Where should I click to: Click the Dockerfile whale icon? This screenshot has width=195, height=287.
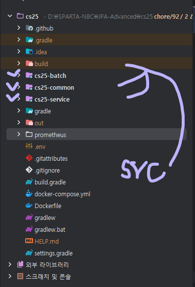coord(29,206)
